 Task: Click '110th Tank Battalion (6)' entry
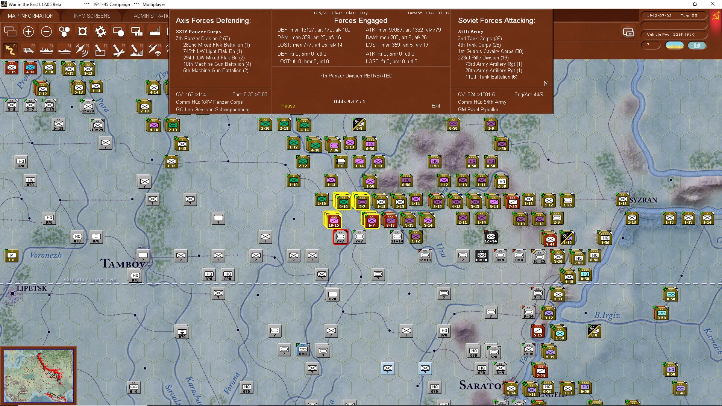click(x=491, y=77)
